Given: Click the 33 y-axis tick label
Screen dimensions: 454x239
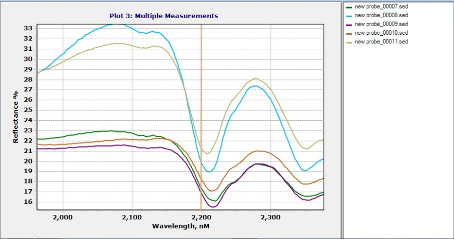Looking at the screenshot, I should (x=28, y=28).
